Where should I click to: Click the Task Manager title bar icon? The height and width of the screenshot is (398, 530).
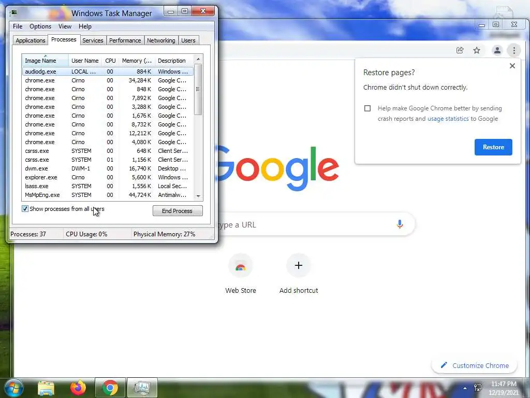click(x=13, y=13)
